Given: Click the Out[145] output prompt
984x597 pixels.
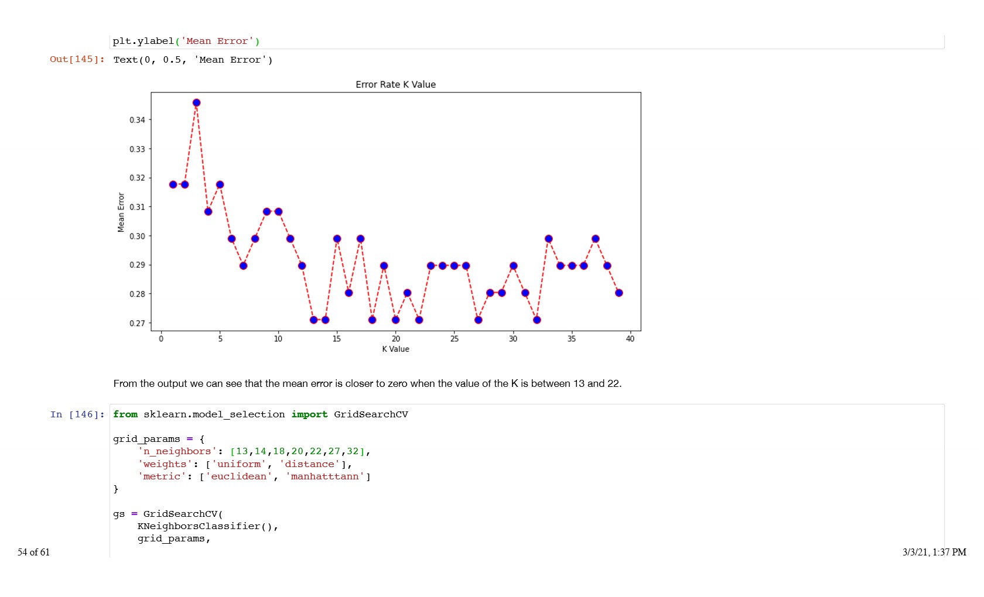Looking at the screenshot, I should coord(77,59).
